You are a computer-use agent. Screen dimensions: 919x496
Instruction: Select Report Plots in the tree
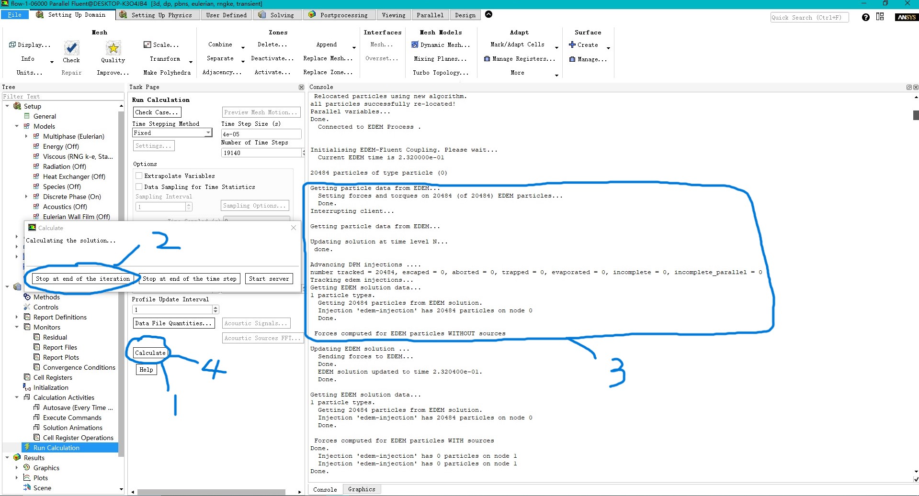click(61, 357)
